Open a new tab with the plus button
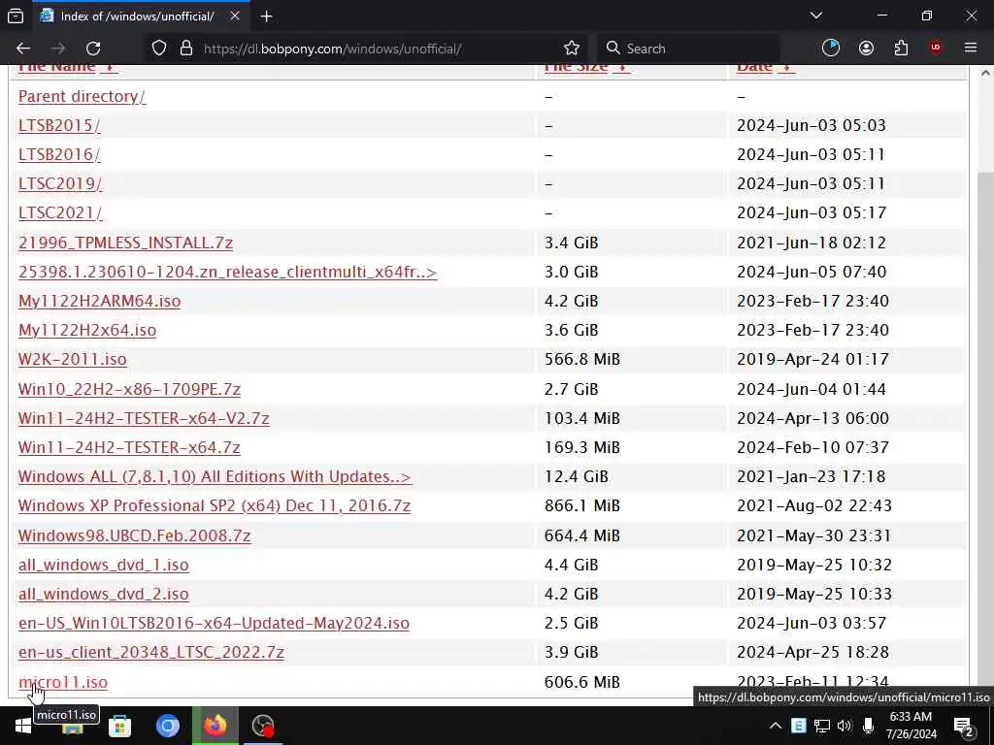This screenshot has height=745, width=994. pyautogui.click(x=267, y=16)
